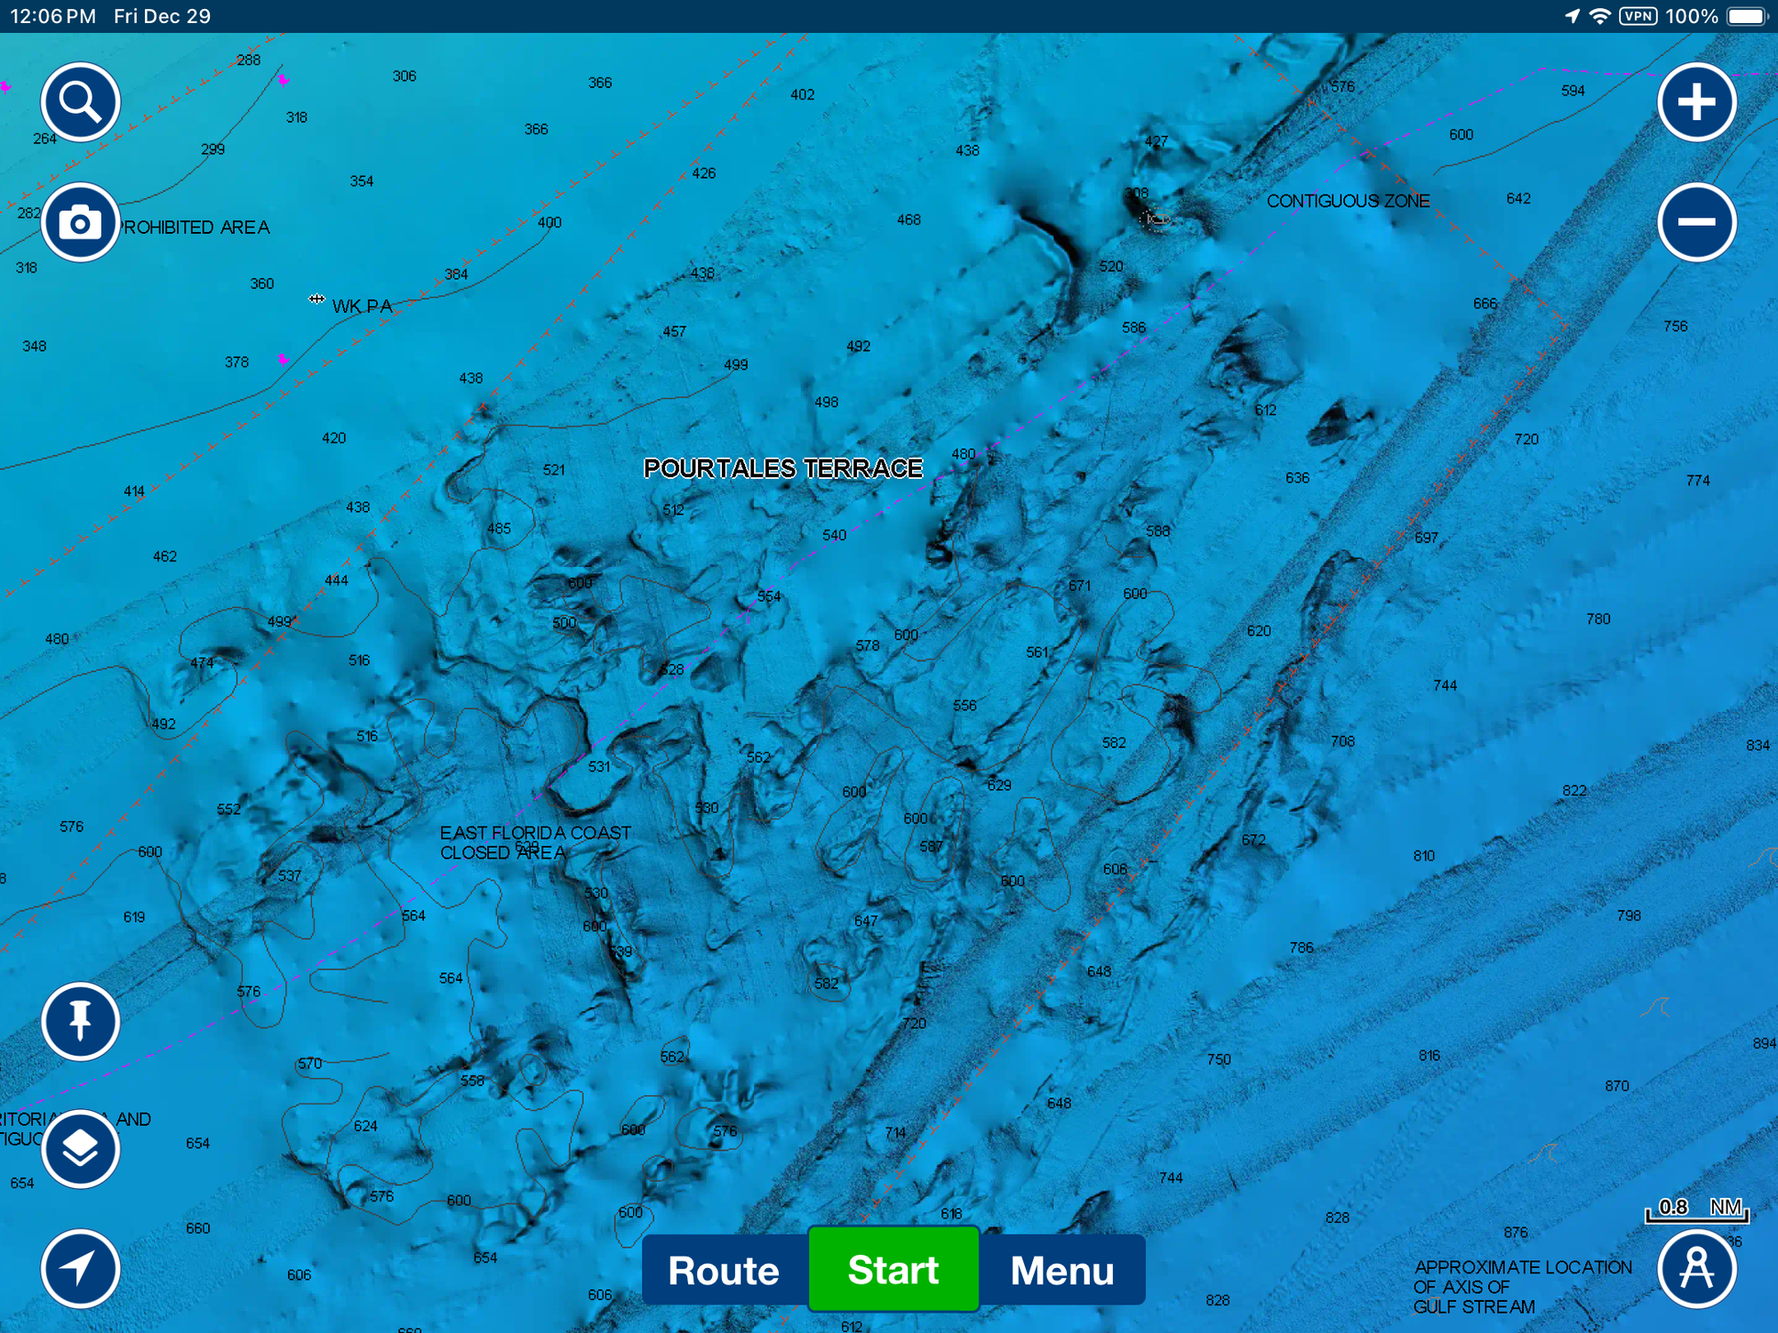Drop a pin with the pushpin button
The height and width of the screenshot is (1333, 1778).
coord(80,1021)
